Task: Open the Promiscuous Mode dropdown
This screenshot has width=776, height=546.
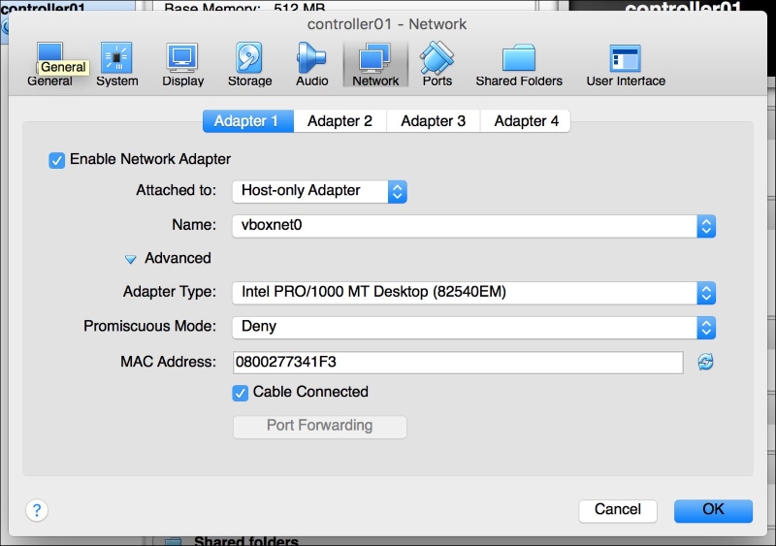Action: [473, 328]
